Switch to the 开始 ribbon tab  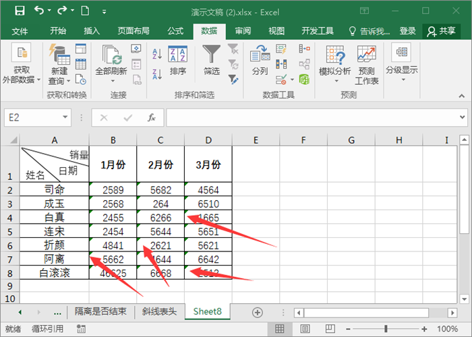(x=58, y=31)
